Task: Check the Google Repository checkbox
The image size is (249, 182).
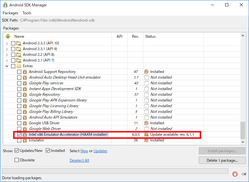Action: [x=19, y=94]
